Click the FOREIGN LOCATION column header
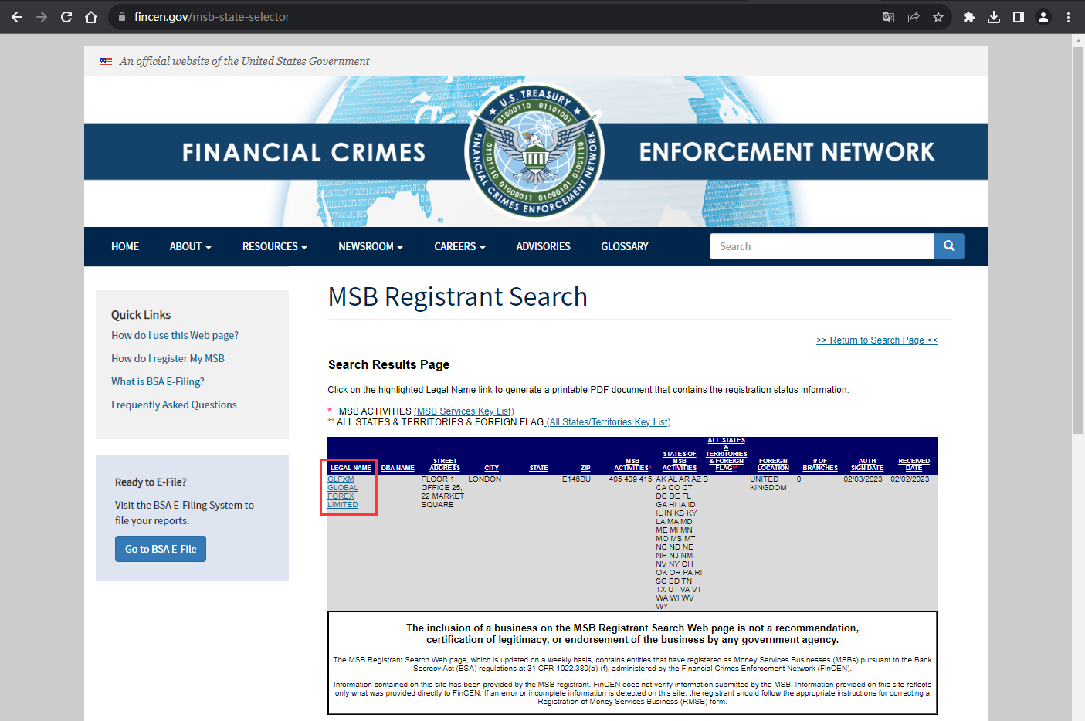Image resolution: width=1085 pixels, height=721 pixels. (773, 465)
